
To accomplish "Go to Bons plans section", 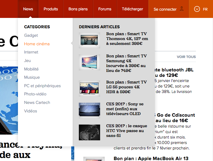I will [78, 9].
